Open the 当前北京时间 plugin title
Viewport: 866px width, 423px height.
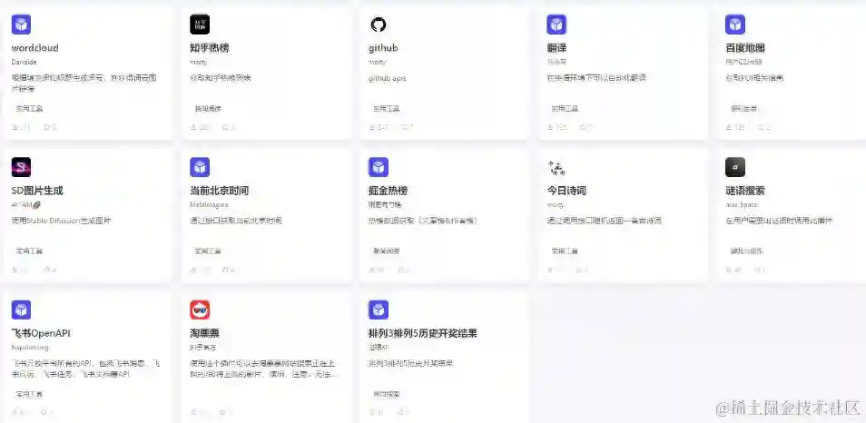[220, 191]
